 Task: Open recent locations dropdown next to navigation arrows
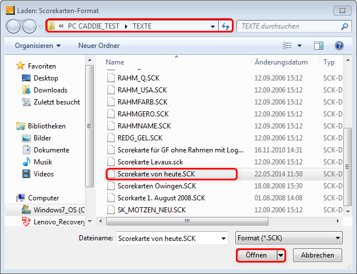pyautogui.click(x=41, y=27)
